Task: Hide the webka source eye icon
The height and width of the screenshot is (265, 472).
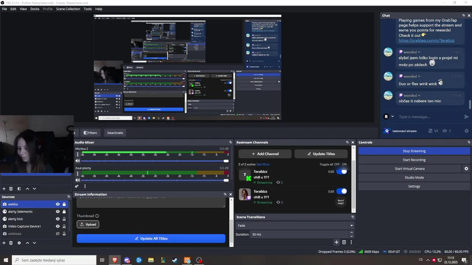Action: pyautogui.click(x=58, y=204)
